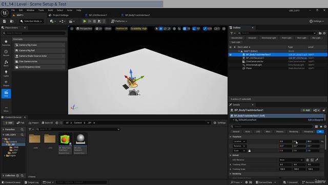Image resolution: width=328 pixels, height=185 pixels.
Task: Click the OSC Receiver eyedropper pick icon
Action: (x=317, y=160)
